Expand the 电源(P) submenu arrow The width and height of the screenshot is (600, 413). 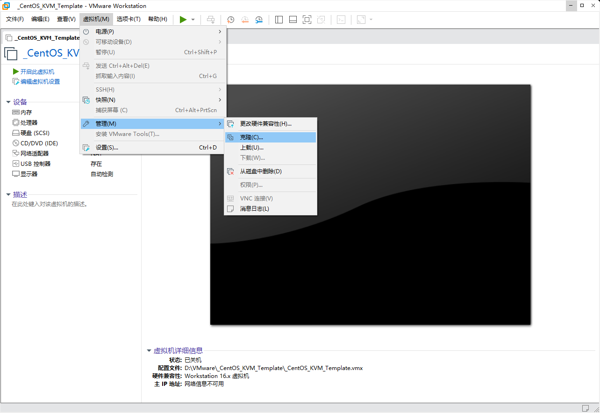[x=220, y=32]
